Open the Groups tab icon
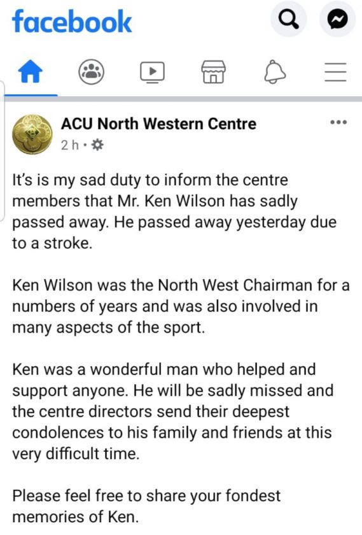 click(92, 71)
